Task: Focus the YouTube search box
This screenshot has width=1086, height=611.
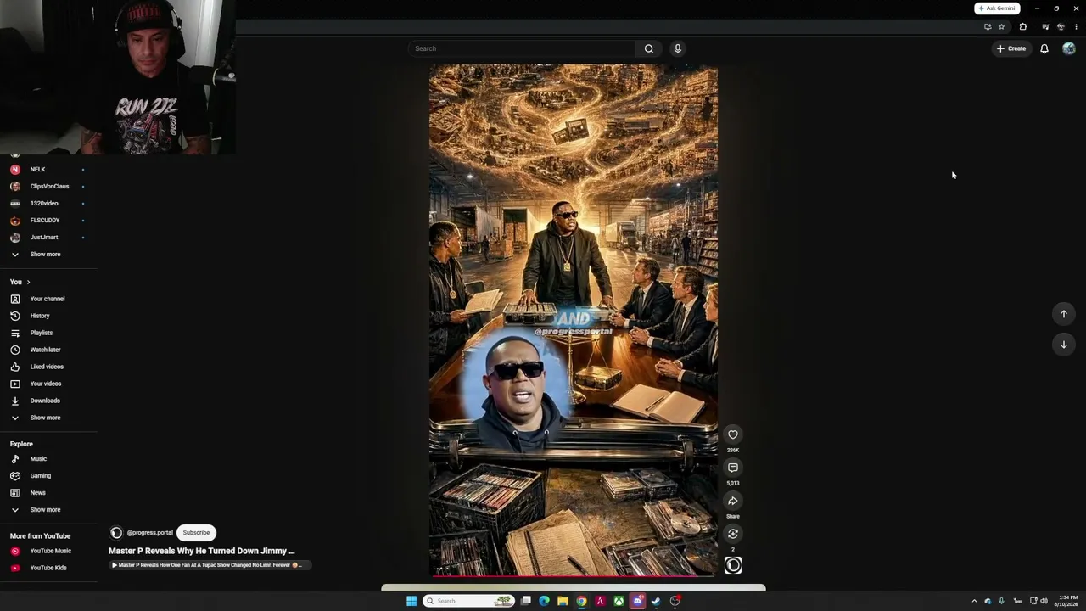Action: tap(521, 48)
